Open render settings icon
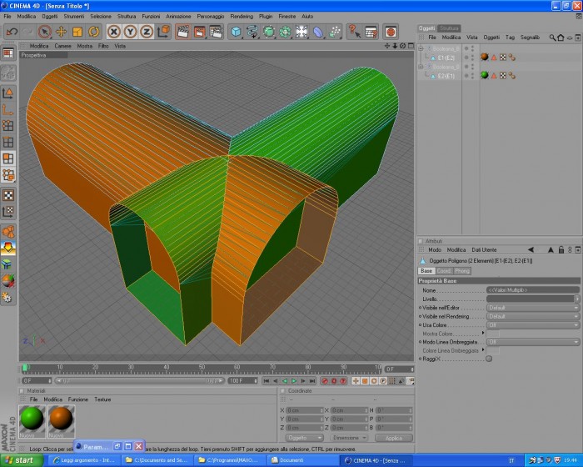The image size is (583, 467). click(x=216, y=32)
